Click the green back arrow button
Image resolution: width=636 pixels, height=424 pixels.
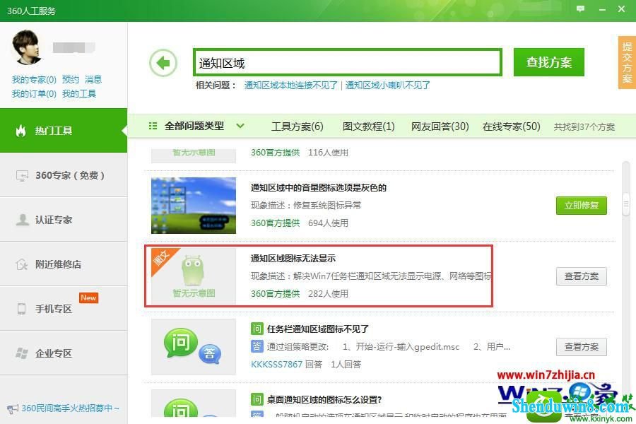tap(163, 63)
